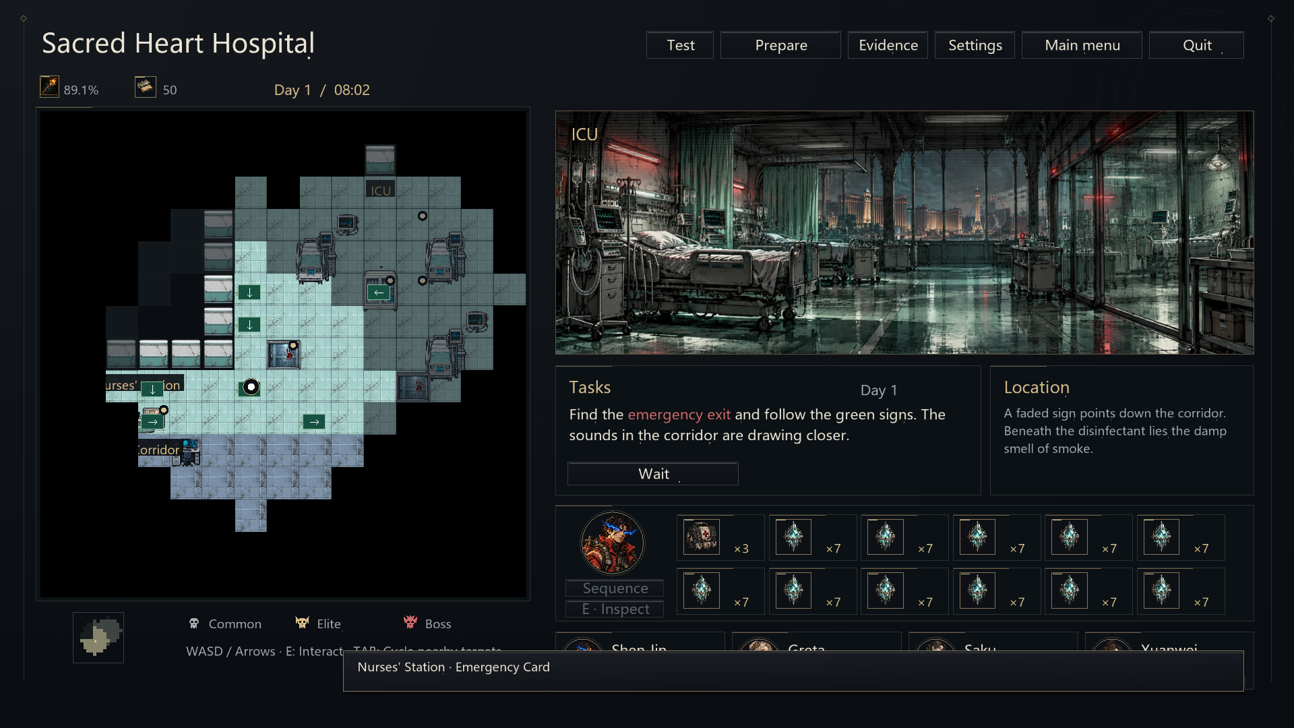The width and height of the screenshot is (1294, 728).
Task: Click the down arrow at Nurses' Station label
Action: click(152, 389)
